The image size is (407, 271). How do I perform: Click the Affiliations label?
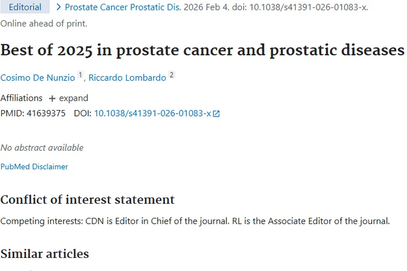tap(21, 98)
